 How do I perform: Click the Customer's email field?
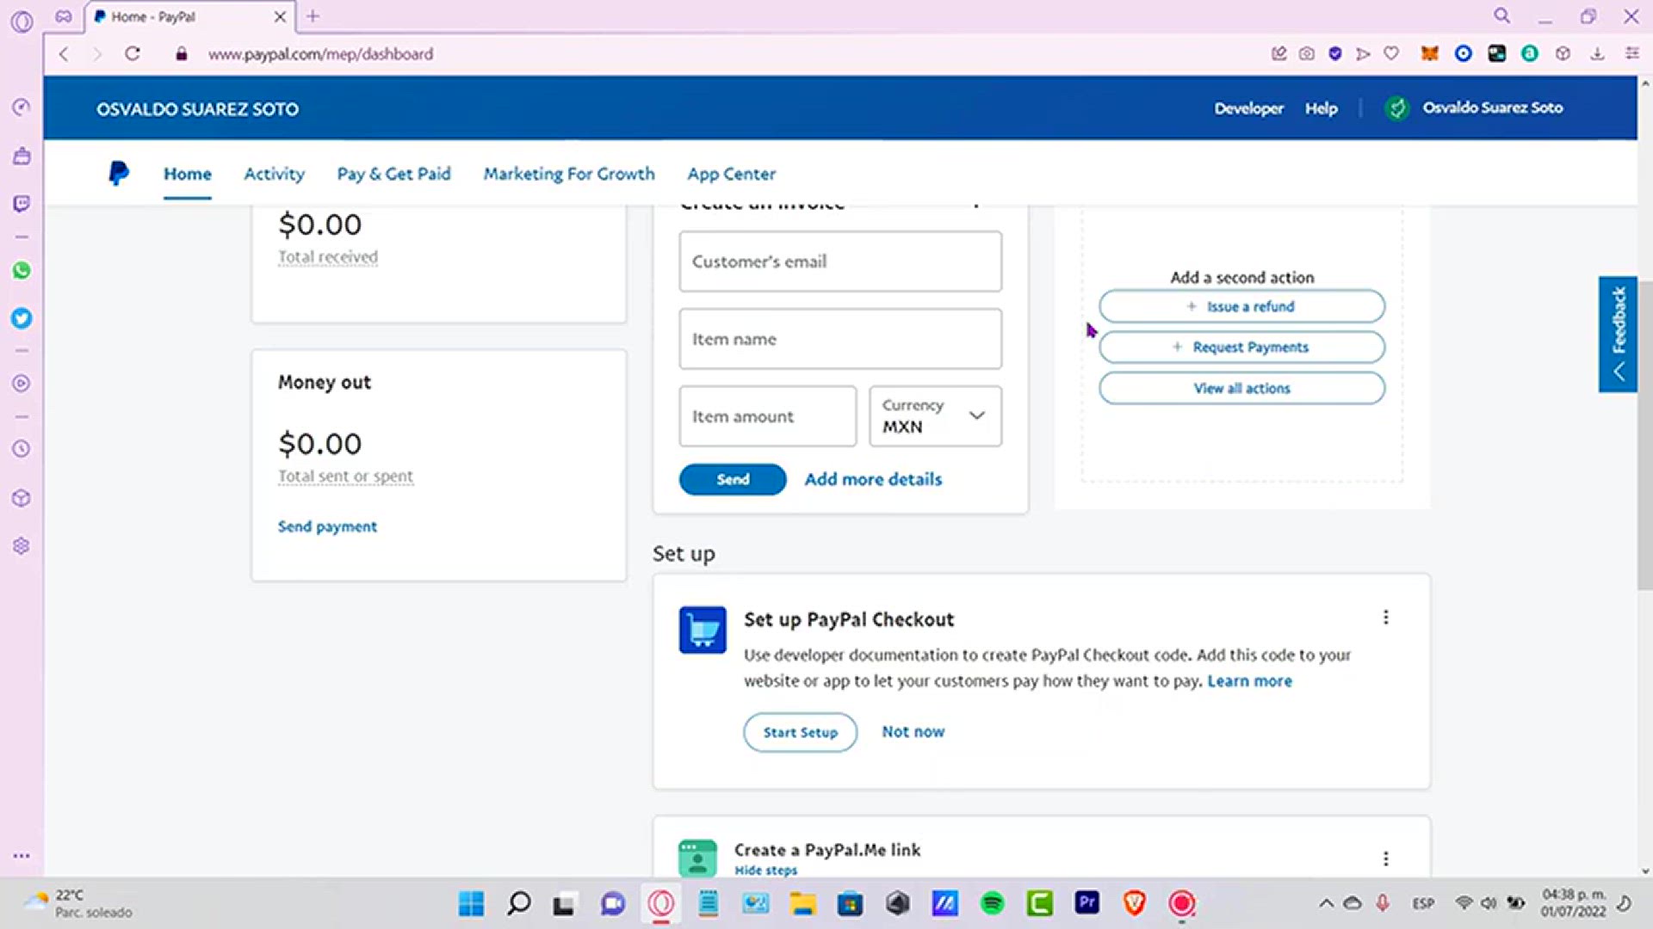(x=840, y=261)
